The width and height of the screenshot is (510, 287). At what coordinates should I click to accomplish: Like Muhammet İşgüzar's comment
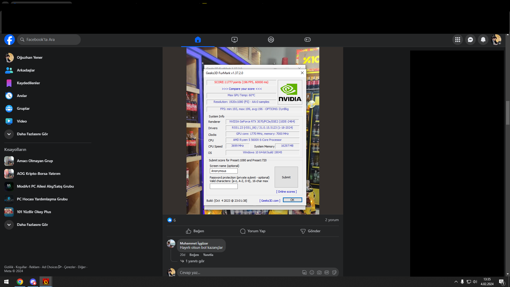194,255
